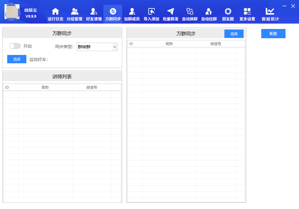Image resolution: width=299 pixels, height=209 pixels.
Task: Toggle the 开启 sync switch
Action: click(15, 46)
